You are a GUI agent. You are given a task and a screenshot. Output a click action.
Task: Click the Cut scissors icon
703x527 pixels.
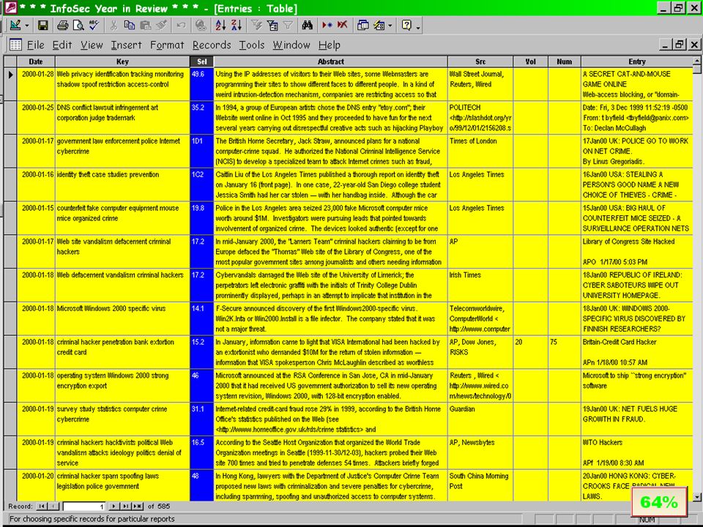tap(114, 26)
